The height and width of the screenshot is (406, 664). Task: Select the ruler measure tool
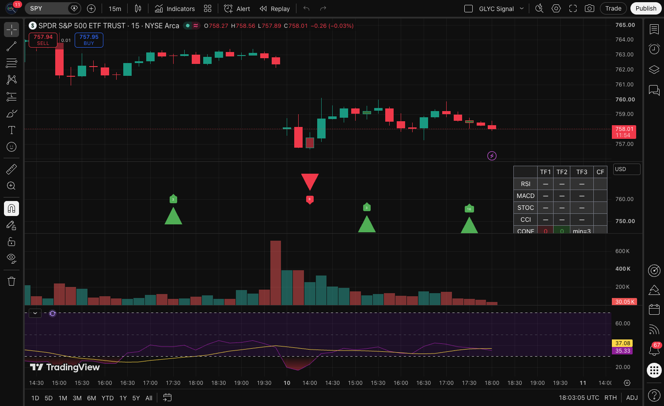[11, 169]
